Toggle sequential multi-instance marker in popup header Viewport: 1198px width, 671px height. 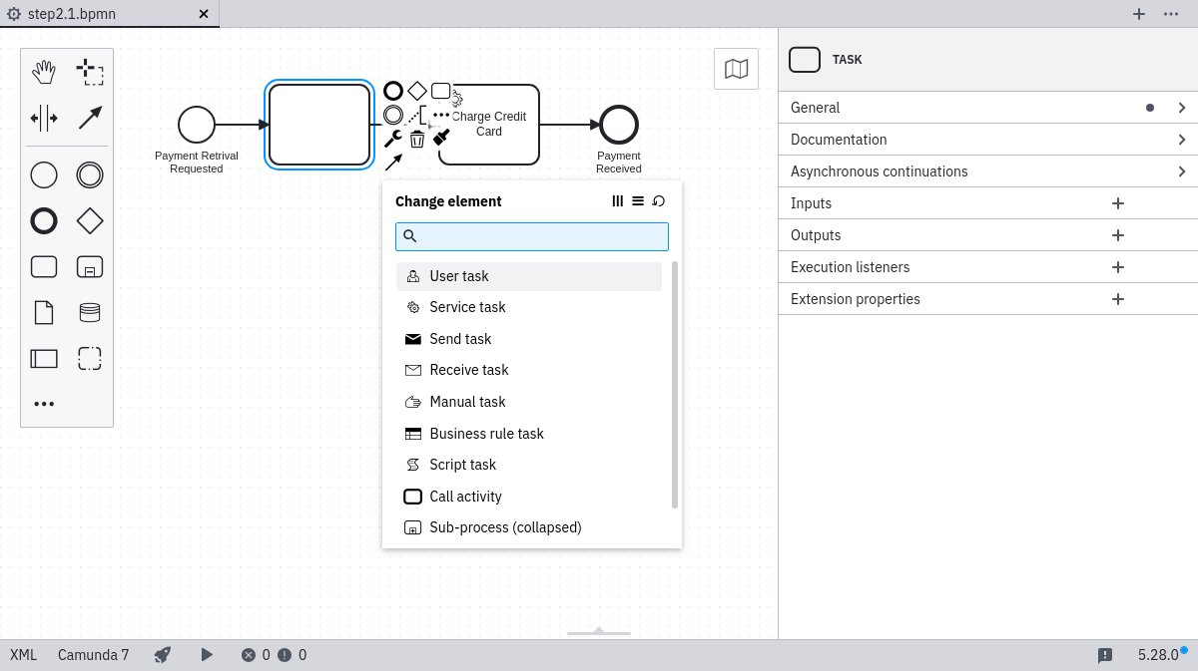tap(638, 200)
